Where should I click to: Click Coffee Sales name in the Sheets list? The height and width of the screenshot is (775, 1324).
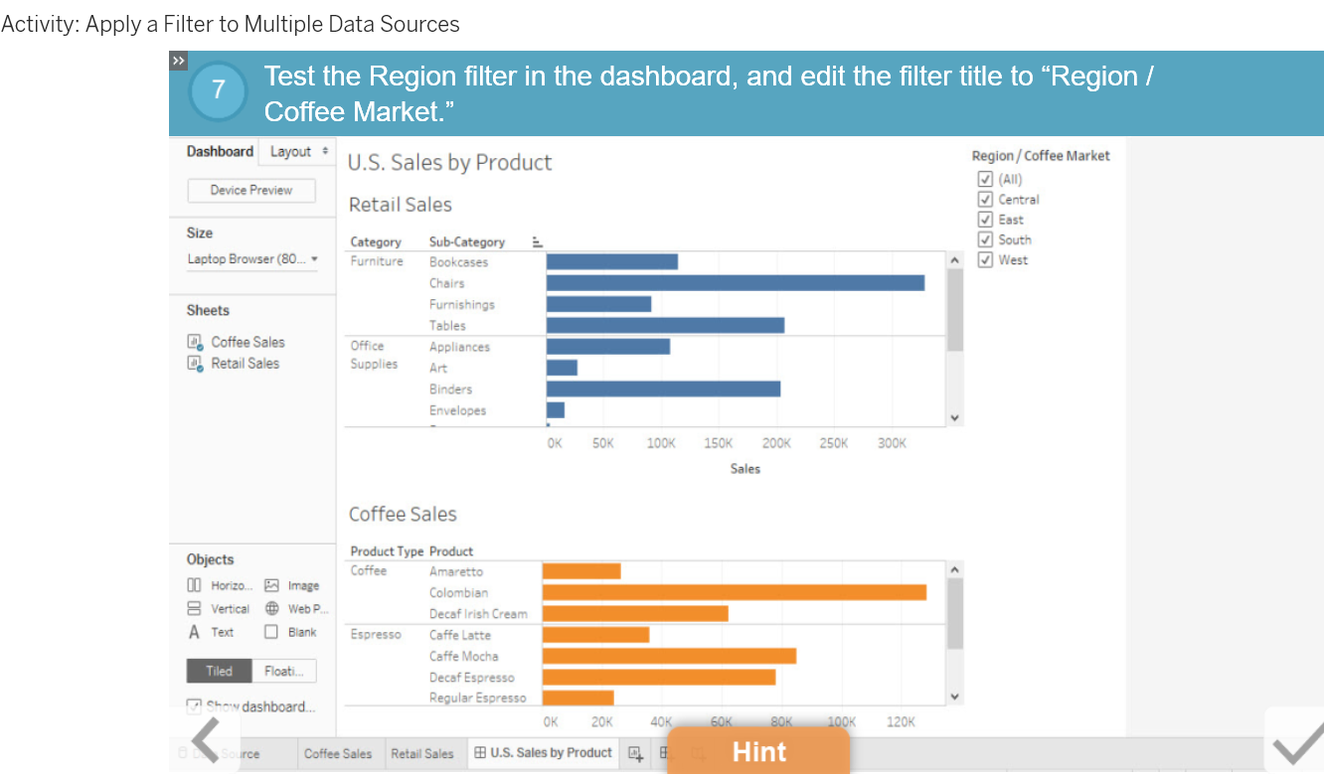tap(248, 342)
